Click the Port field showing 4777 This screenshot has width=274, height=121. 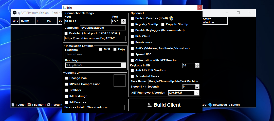point(117,21)
